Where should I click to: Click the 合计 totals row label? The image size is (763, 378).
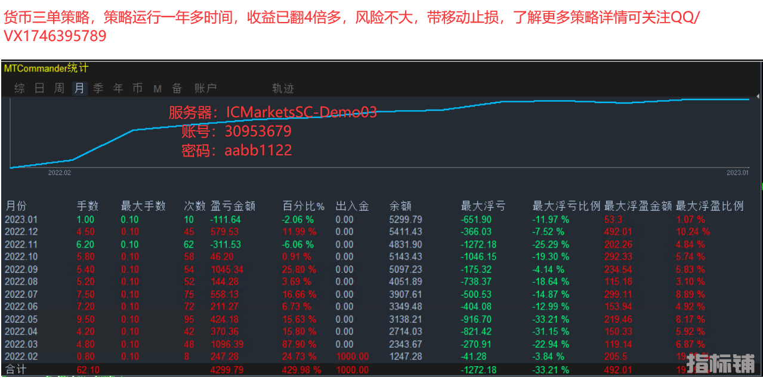pos(16,370)
